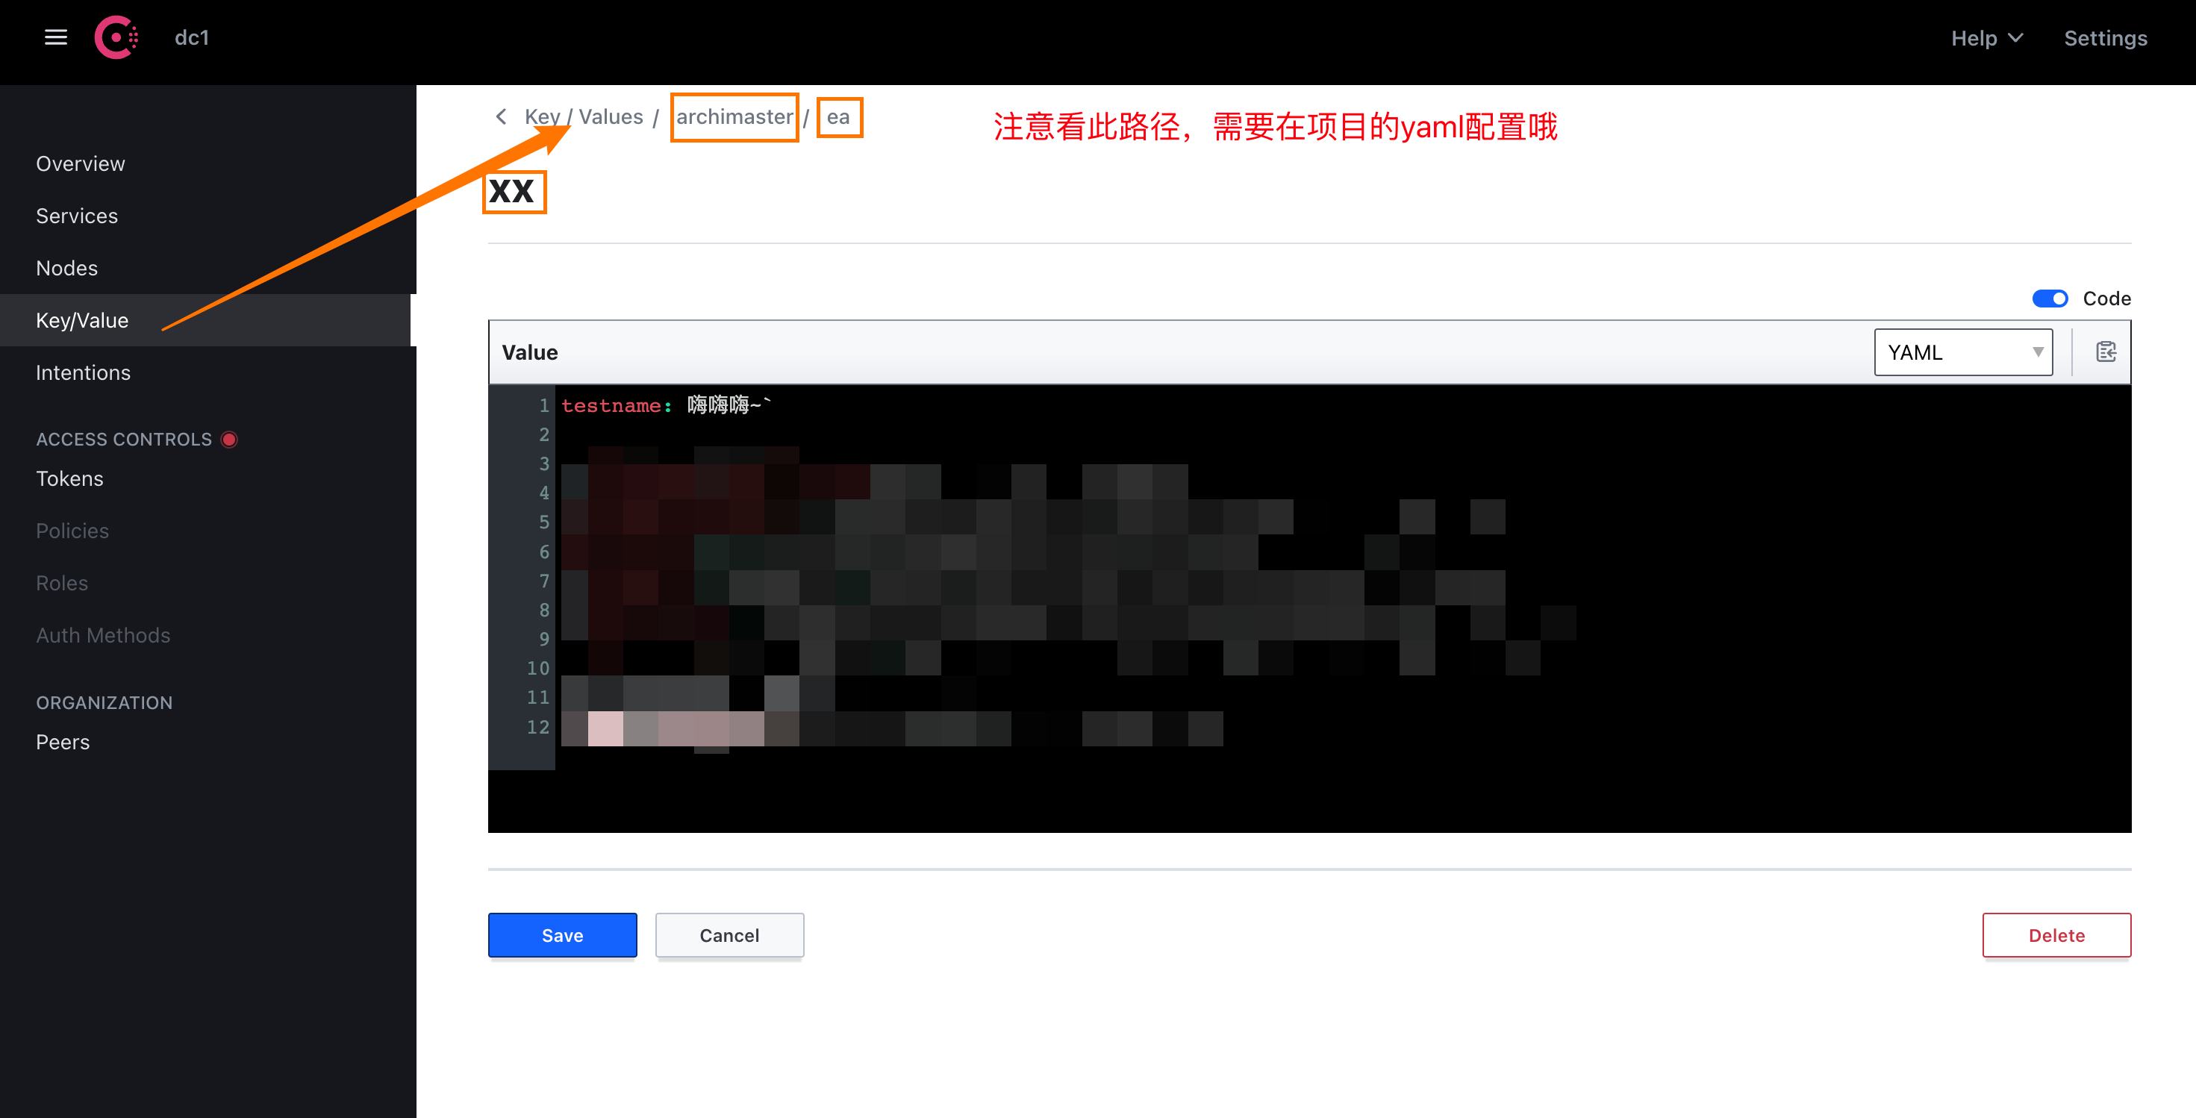Click the back chevron beside Key / Values

coord(502,116)
